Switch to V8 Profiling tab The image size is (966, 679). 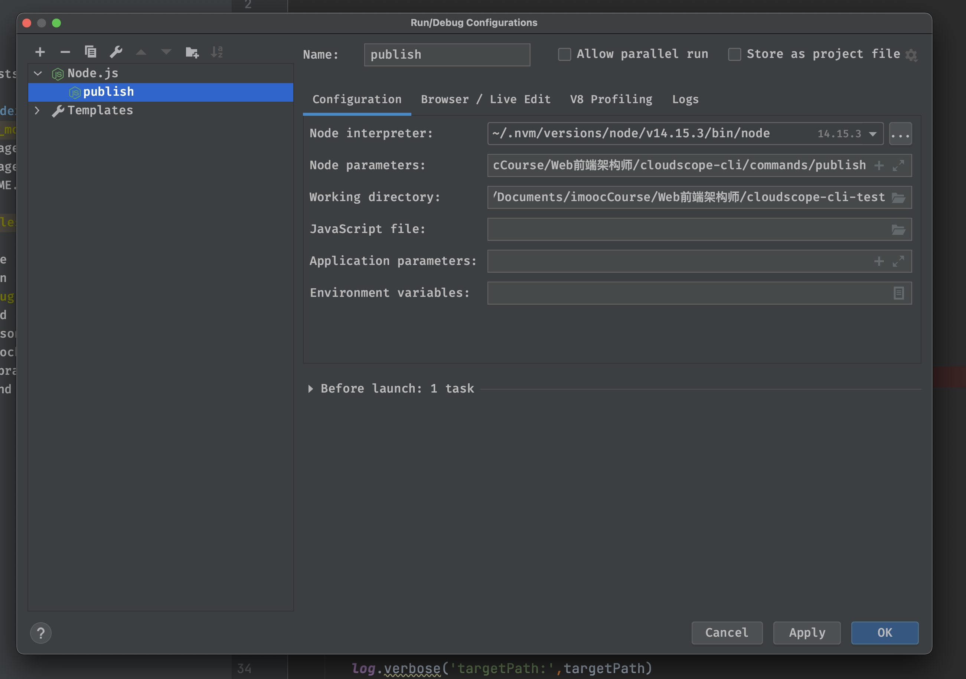click(611, 100)
